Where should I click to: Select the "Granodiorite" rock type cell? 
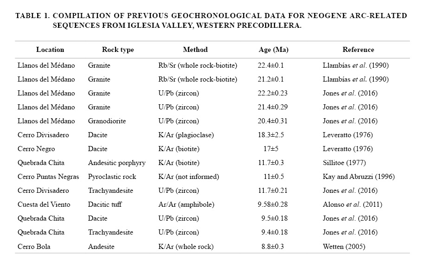click(x=107, y=121)
